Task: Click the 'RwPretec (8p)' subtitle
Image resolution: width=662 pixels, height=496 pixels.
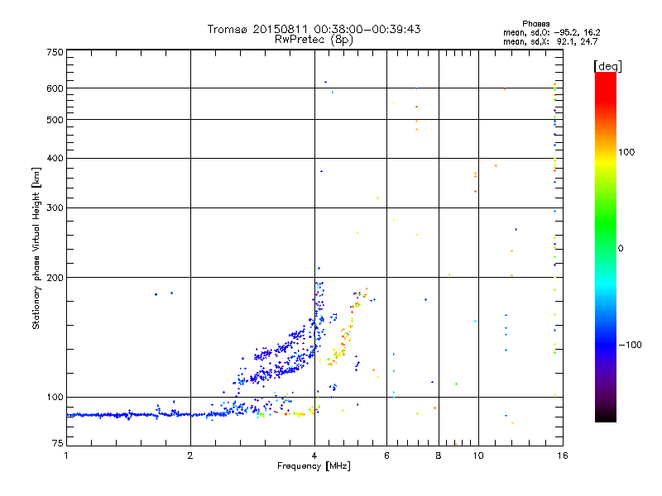Action: pyautogui.click(x=314, y=40)
